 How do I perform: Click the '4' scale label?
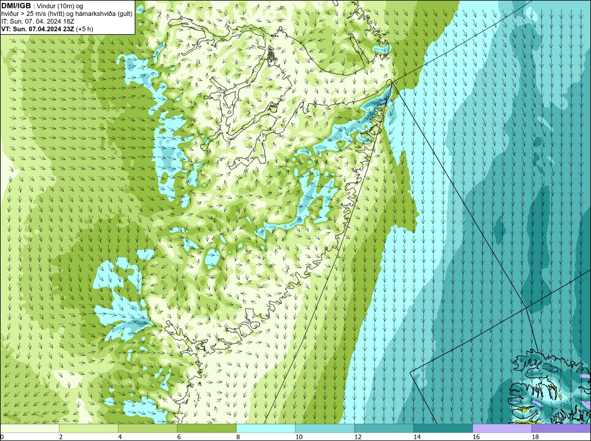click(x=120, y=437)
